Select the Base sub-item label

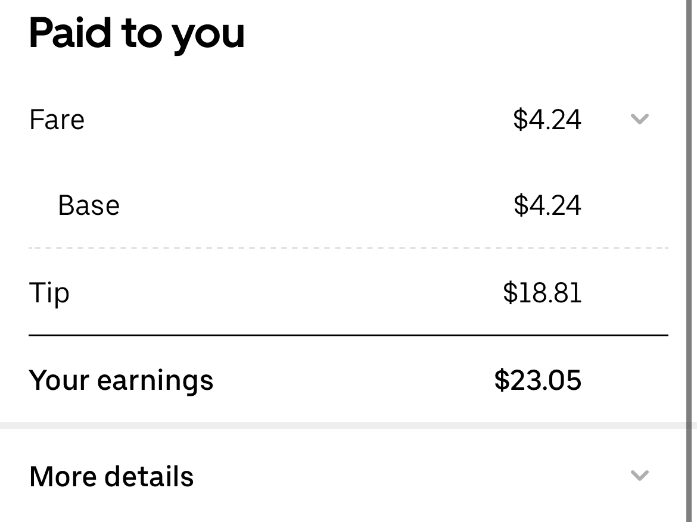(89, 205)
